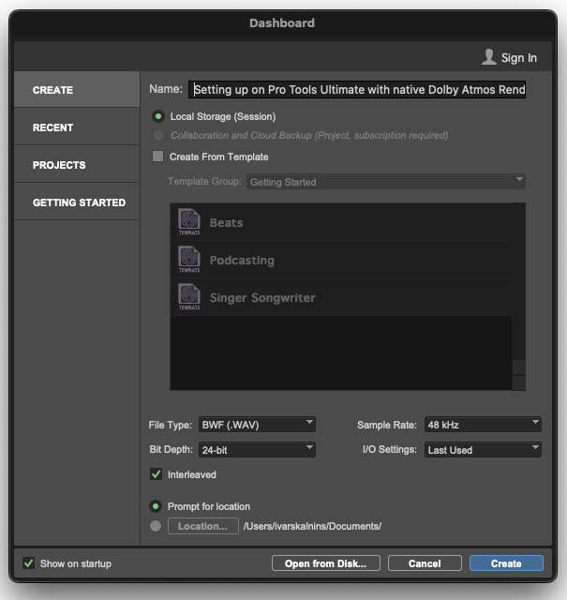Image resolution: width=567 pixels, height=600 pixels.
Task: Click the template list vertical scrollbar
Action: [x=519, y=296]
